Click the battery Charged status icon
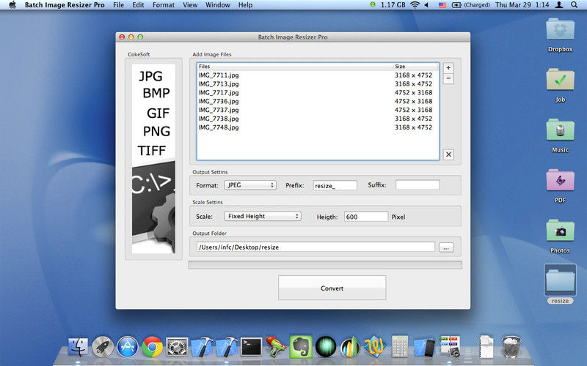 470,5
